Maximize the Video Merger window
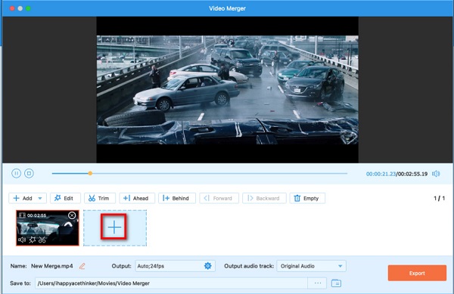454x294 pixels. tap(28, 8)
